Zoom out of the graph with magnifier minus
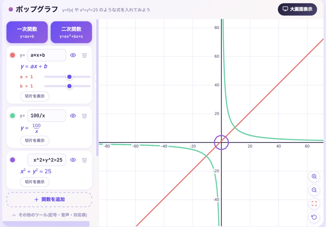Screen dimensions: 326x227 coord(314,190)
